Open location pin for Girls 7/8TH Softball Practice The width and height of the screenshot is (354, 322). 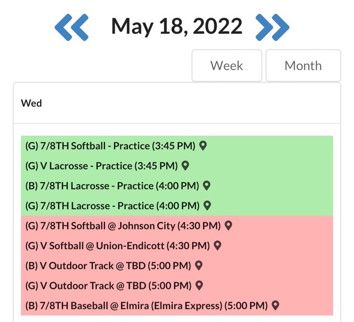pos(203,146)
